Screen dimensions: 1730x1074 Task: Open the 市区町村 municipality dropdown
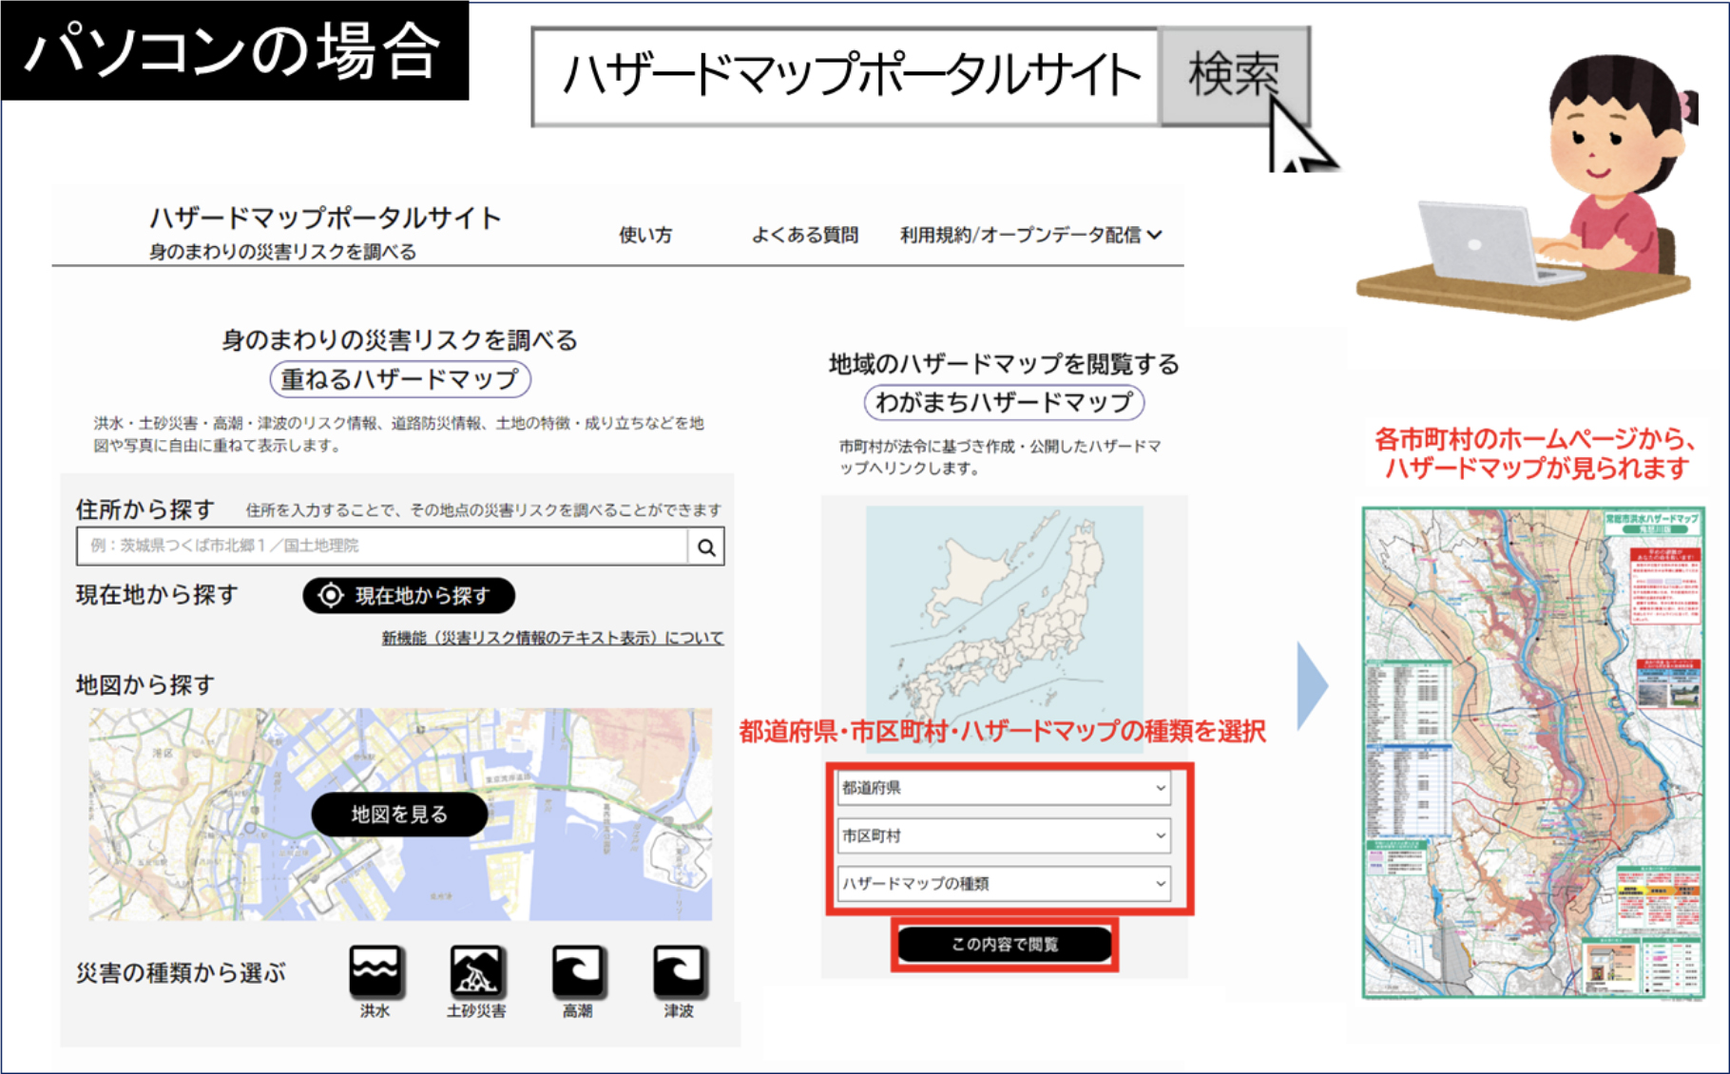coord(1003,836)
